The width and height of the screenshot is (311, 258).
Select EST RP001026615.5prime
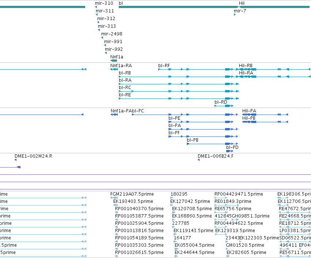pyautogui.click(x=139, y=253)
